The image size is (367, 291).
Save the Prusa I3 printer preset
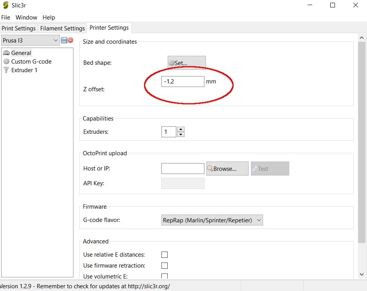tap(64, 40)
